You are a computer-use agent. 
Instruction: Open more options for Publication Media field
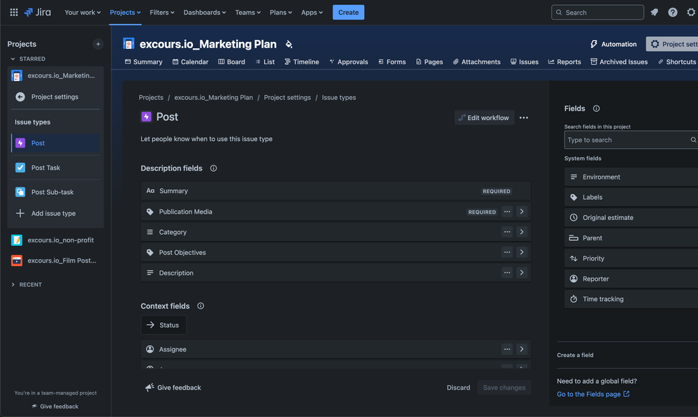point(507,212)
